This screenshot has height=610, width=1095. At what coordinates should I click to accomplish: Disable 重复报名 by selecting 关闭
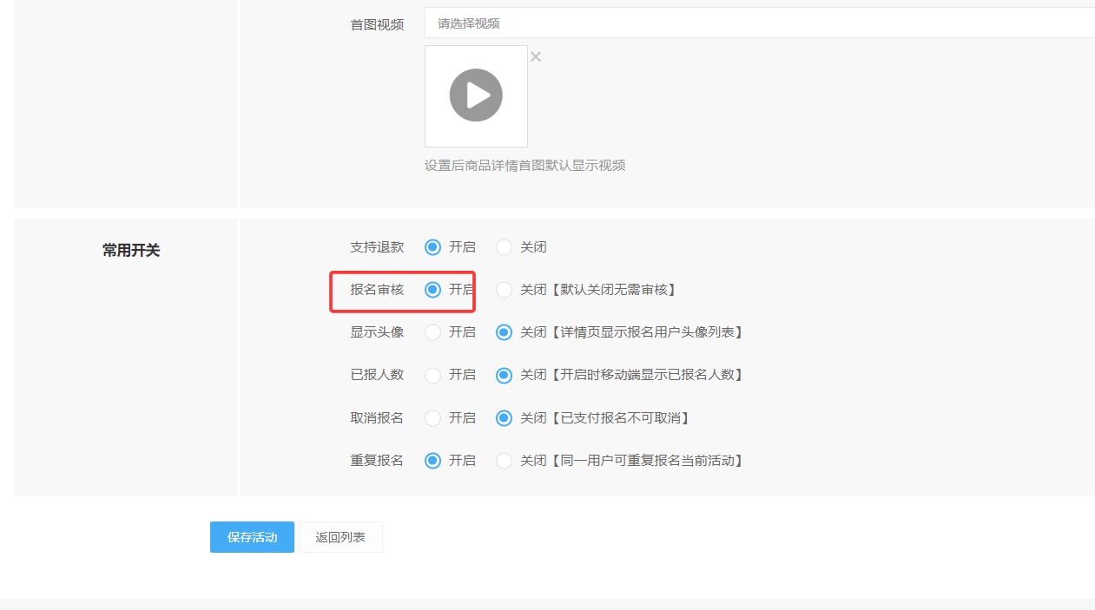click(504, 461)
